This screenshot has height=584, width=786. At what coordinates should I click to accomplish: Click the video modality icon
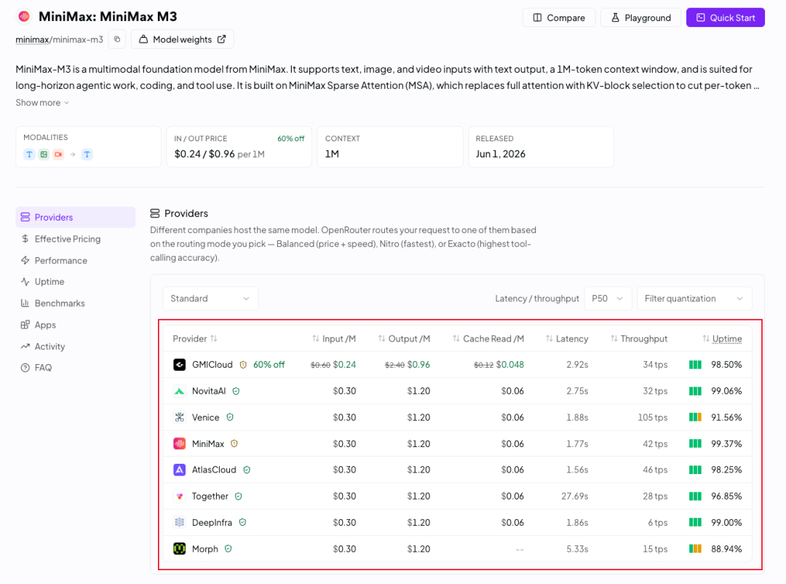tap(58, 154)
